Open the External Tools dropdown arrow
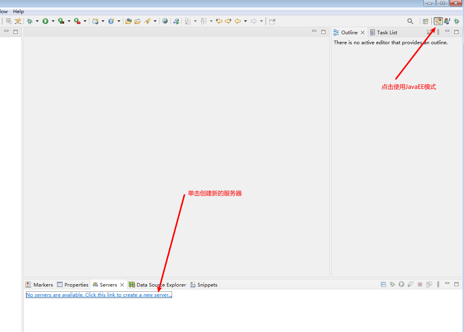Screen dimensions: 464x332 pyautogui.click(x=85, y=21)
